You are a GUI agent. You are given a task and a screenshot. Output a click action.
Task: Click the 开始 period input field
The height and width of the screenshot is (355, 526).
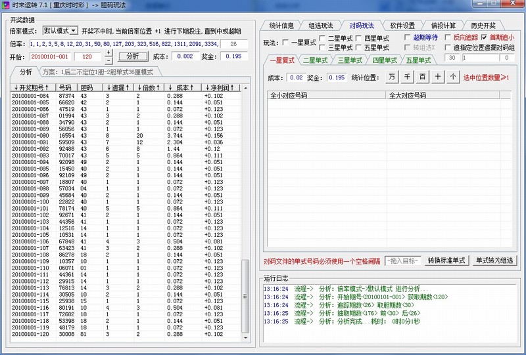(x=51, y=56)
